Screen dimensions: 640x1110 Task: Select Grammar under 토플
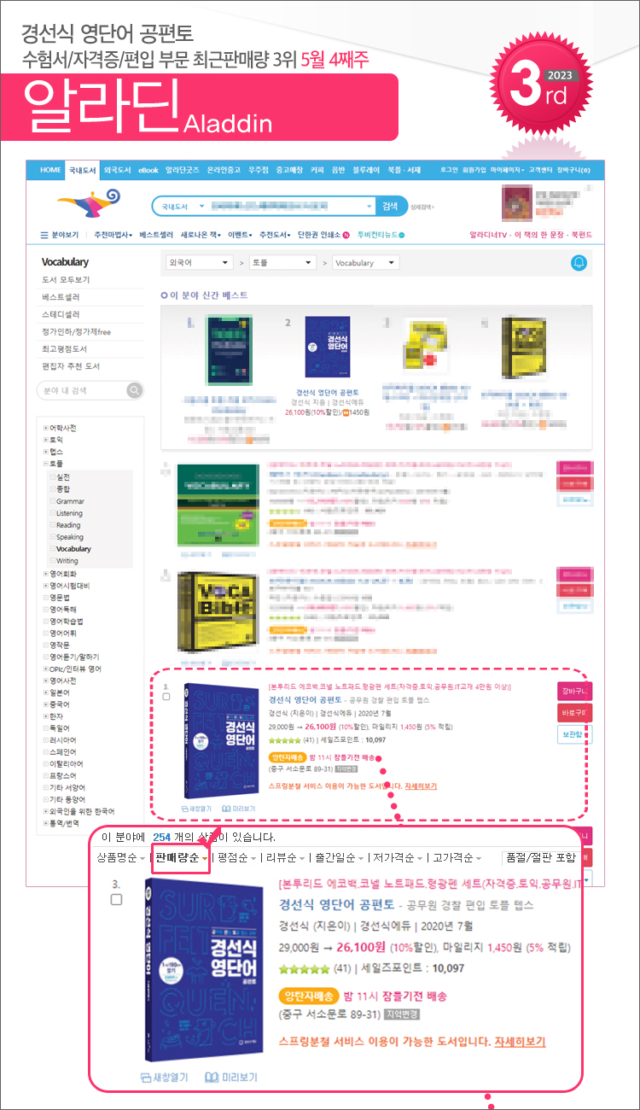pyautogui.click(x=70, y=501)
